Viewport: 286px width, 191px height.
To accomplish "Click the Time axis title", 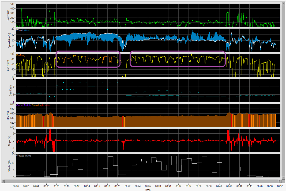I will 148,189.
